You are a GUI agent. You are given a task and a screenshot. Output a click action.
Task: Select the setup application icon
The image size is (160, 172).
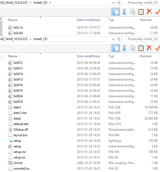click(10, 141)
